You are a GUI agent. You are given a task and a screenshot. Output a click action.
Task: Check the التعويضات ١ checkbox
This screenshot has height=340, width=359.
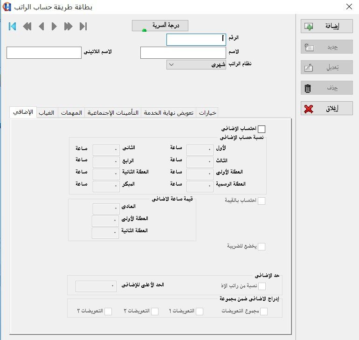click(x=200, y=312)
